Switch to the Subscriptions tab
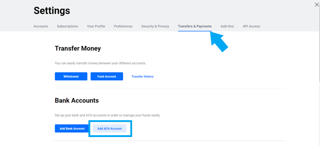 [x=68, y=27]
